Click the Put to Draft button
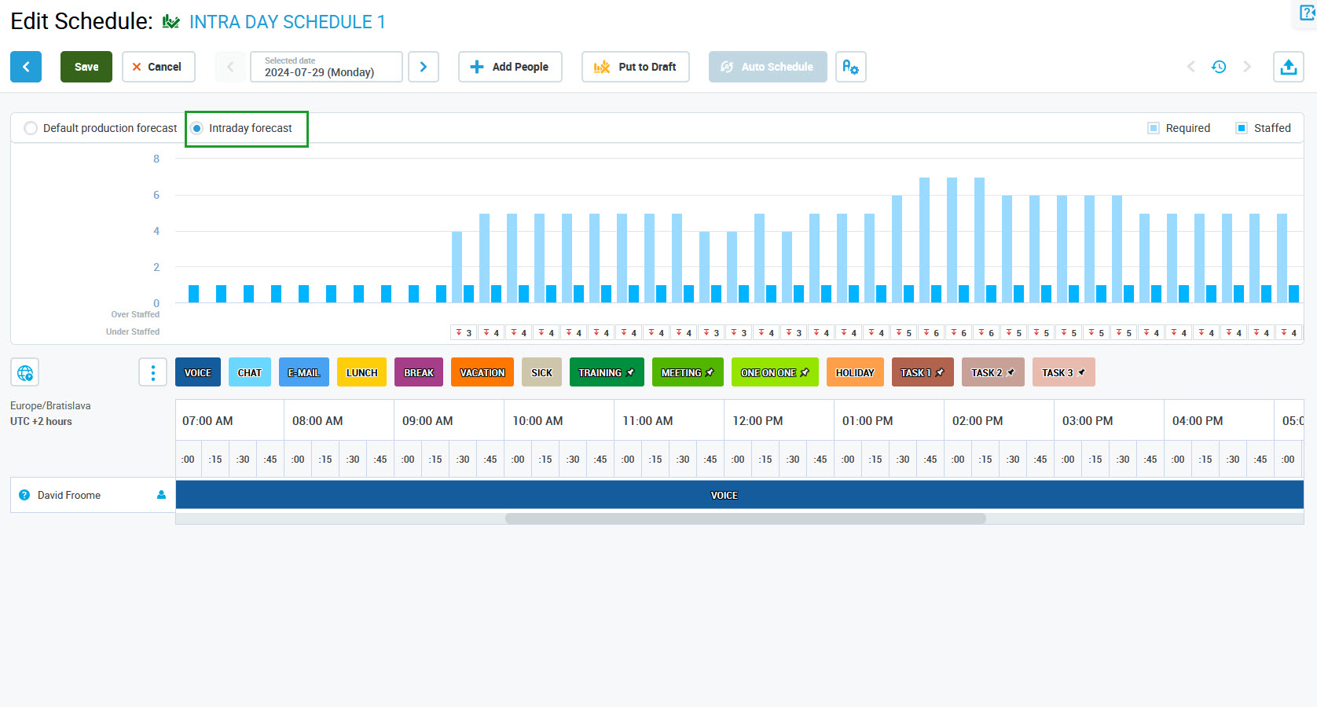 [636, 67]
